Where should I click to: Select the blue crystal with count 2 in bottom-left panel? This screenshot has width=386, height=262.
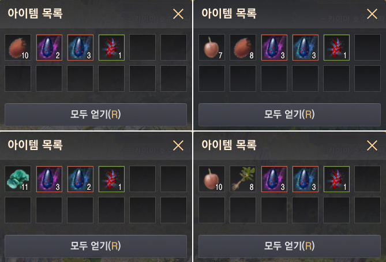80,179
